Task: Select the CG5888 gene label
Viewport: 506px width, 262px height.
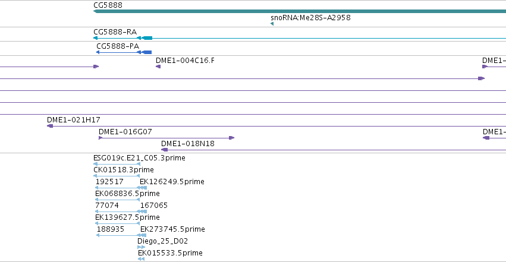Action: [108, 5]
